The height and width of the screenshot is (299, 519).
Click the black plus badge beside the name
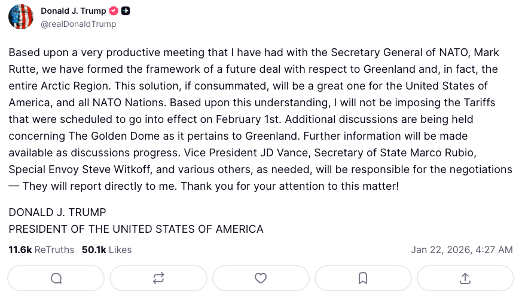click(126, 11)
